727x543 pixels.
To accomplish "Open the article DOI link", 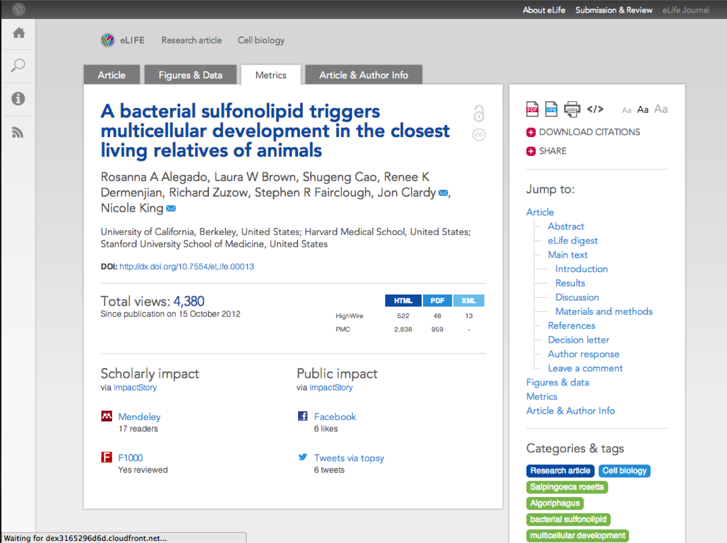I will pyautogui.click(x=187, y=267).
